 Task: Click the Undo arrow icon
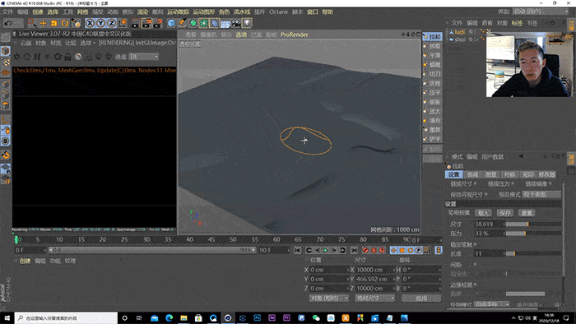coord(8,23)
